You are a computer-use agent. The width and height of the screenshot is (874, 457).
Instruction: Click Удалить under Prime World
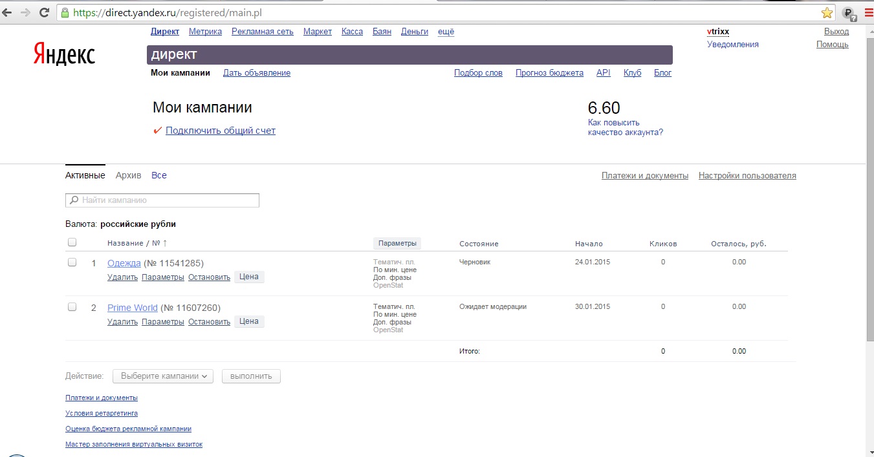coord(122,321)
